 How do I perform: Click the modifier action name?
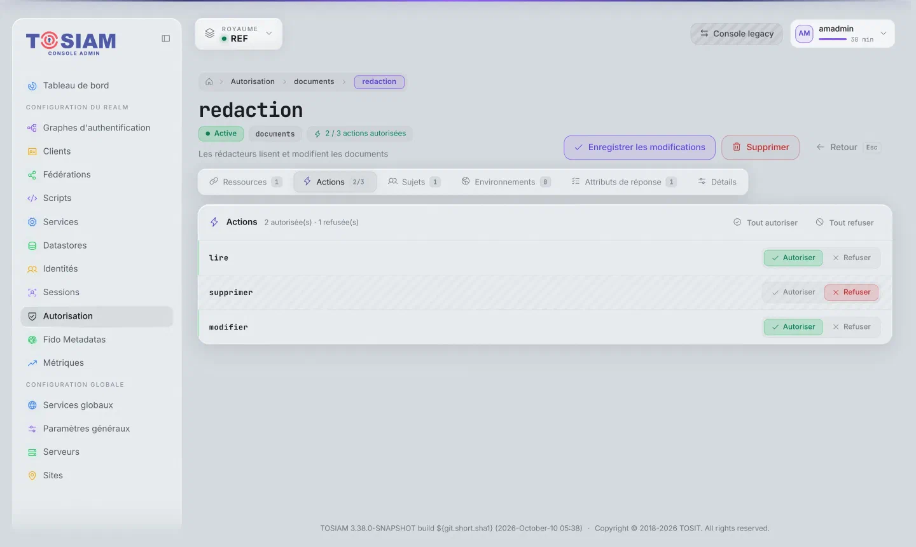(228, 327)
